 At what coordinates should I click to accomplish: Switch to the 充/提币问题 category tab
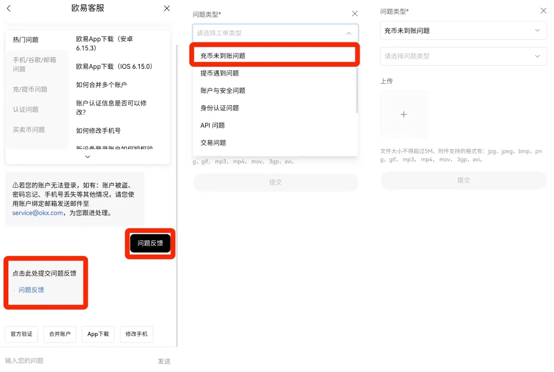30,89
